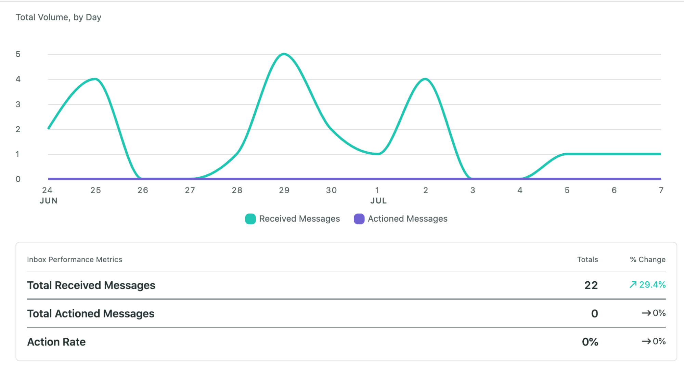This screenshot has width=684, height=366.
Task: Click the June 25 peak on the teal line
Action: point(94,79)
